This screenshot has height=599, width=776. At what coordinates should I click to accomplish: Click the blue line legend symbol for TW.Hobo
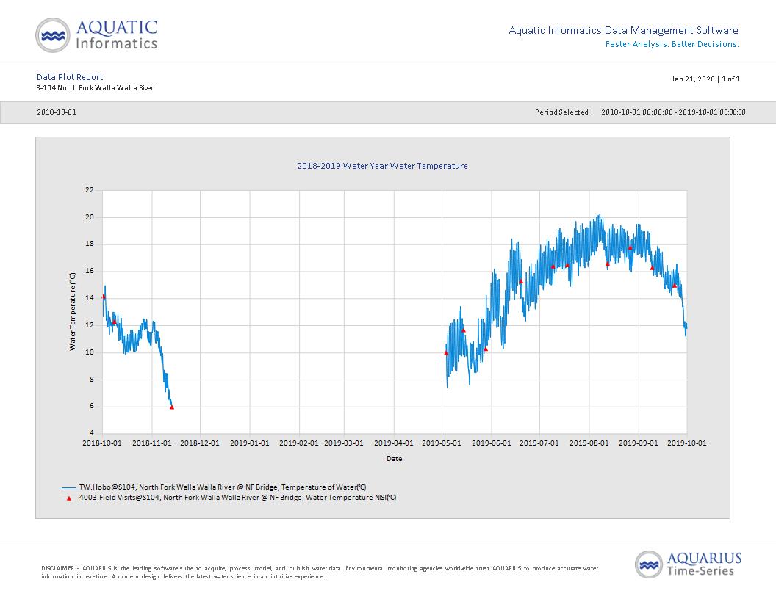click(x=69, y=487)
